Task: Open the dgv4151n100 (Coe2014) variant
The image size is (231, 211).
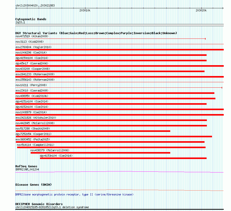Action: click(x=32, y=101)
